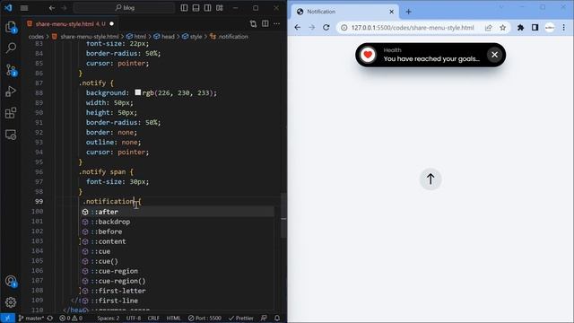574x323 pixels.
Task: Open the VS Code hamburger menu
Action: pos(24,8)
